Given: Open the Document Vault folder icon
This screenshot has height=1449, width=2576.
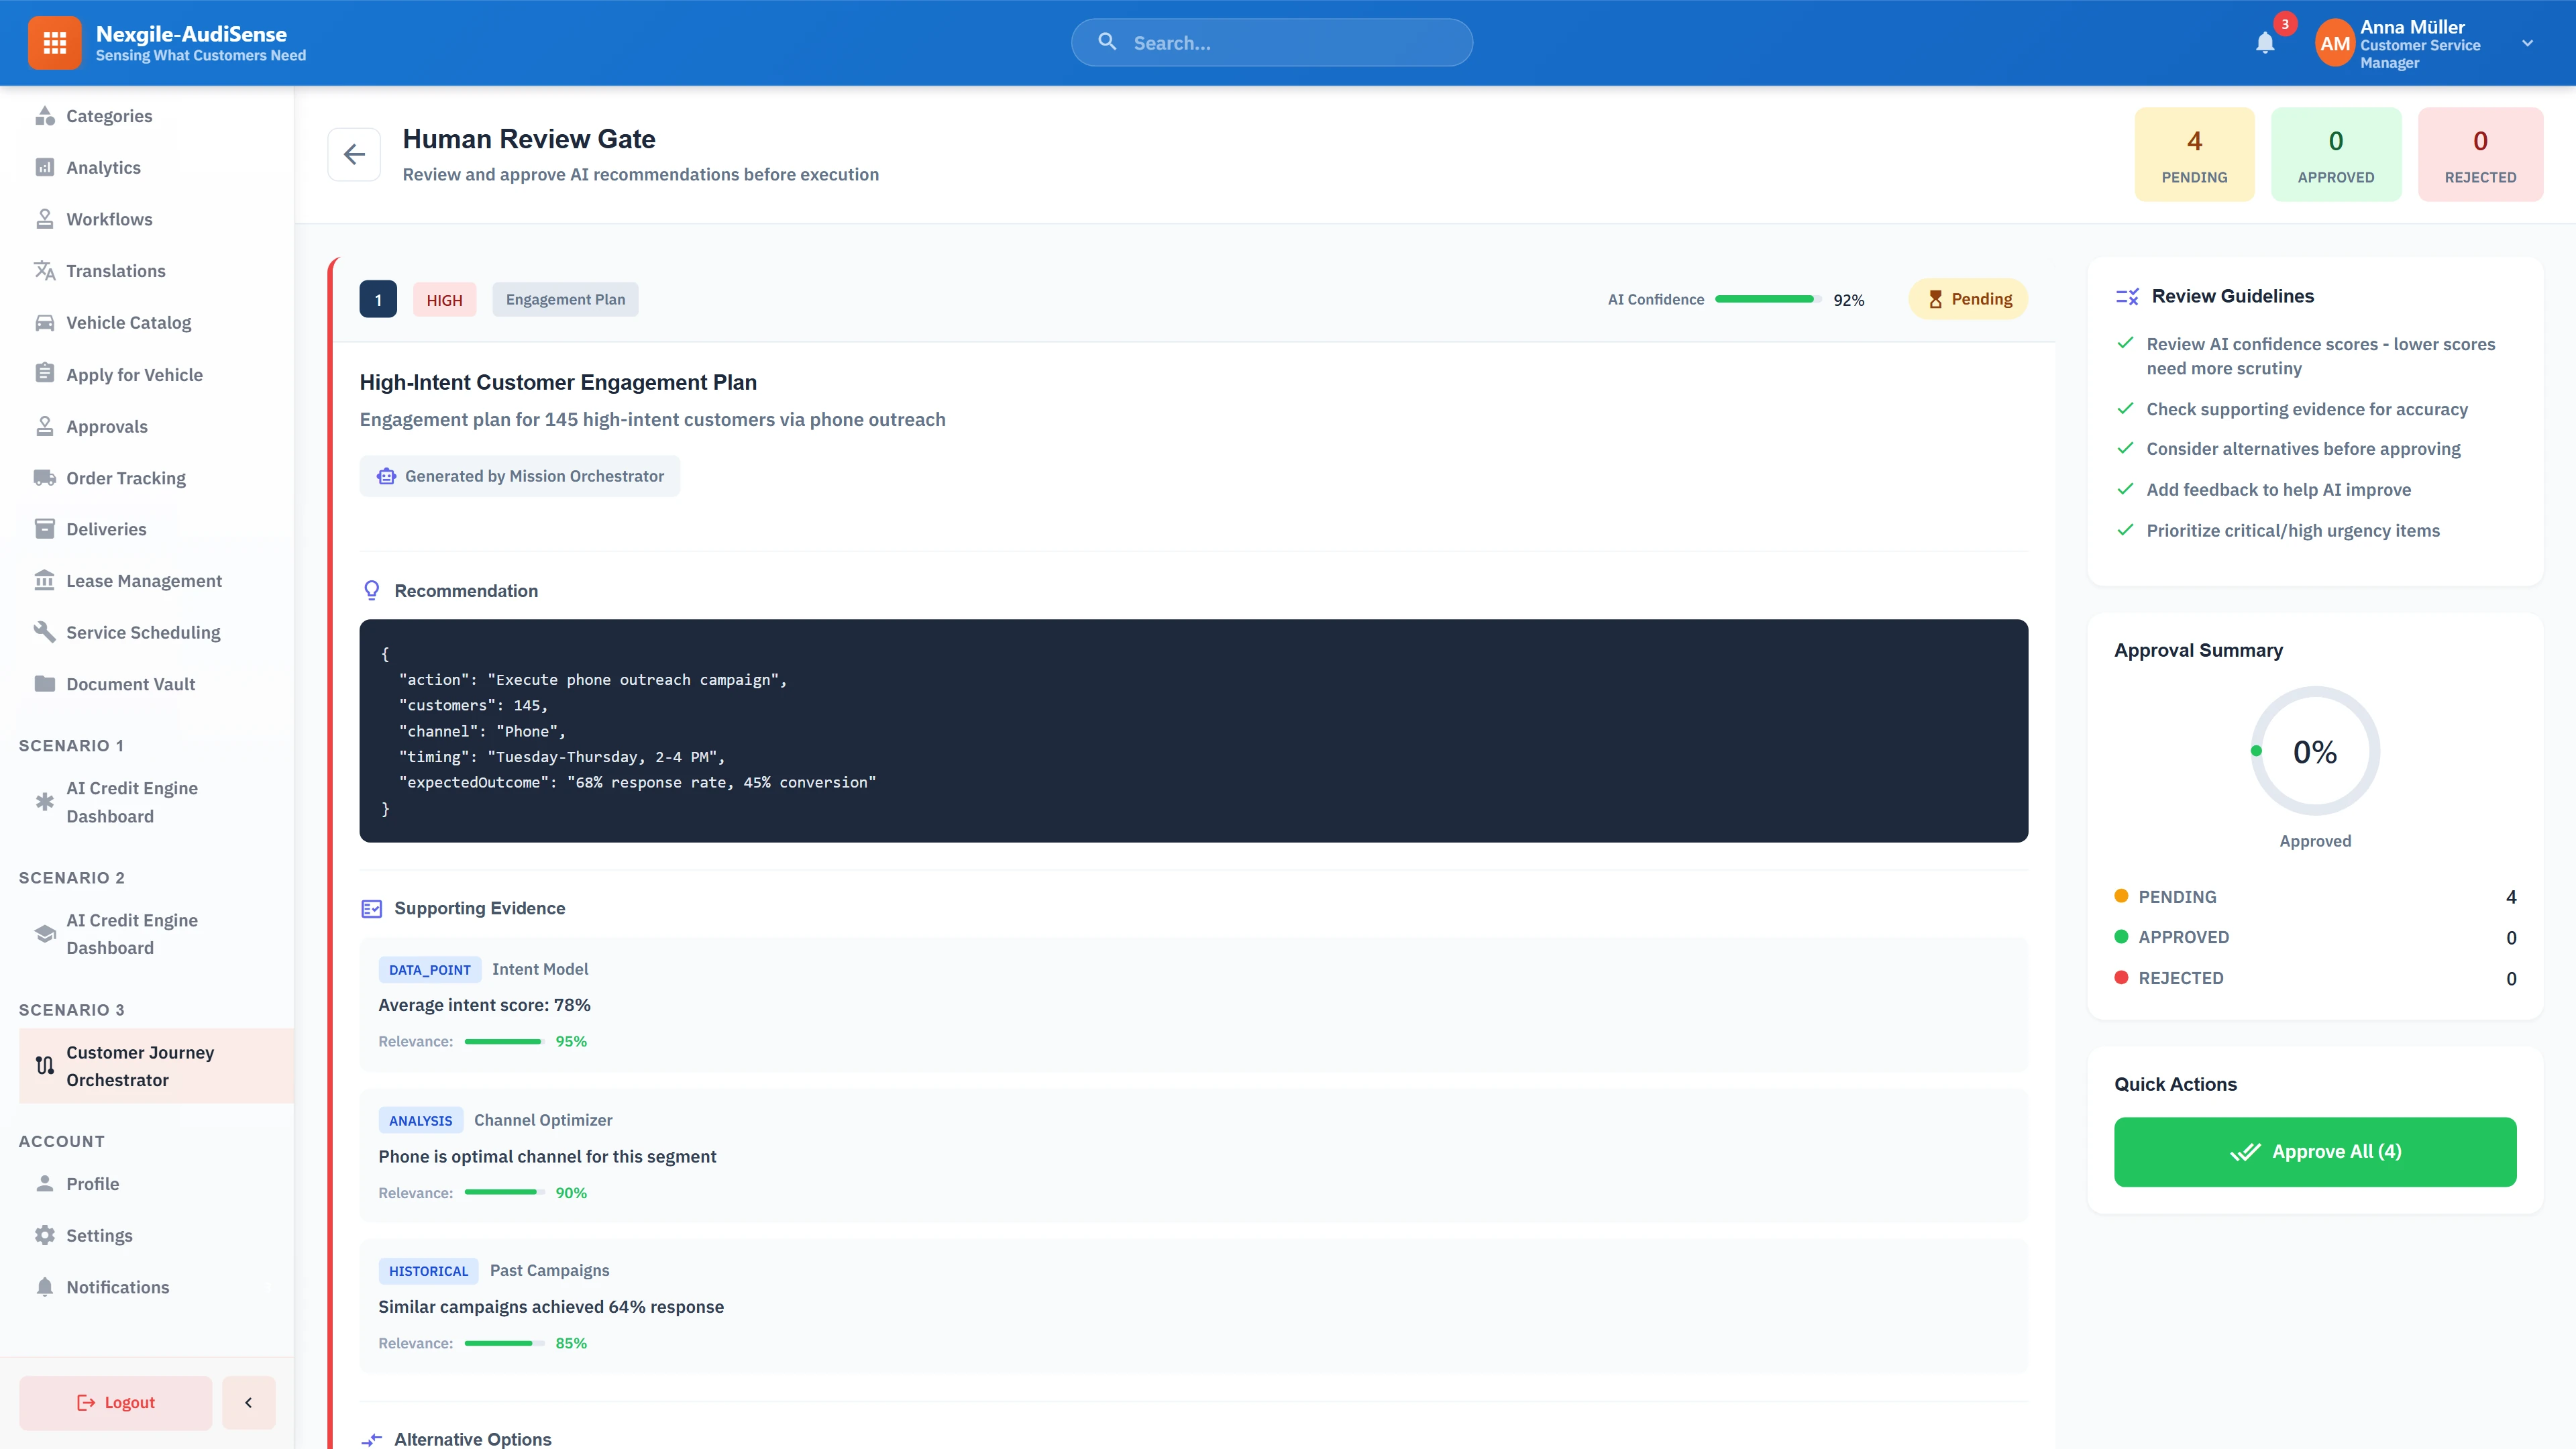Looking at the screenshot, I should pyautogui.click(x=45, y=684).
